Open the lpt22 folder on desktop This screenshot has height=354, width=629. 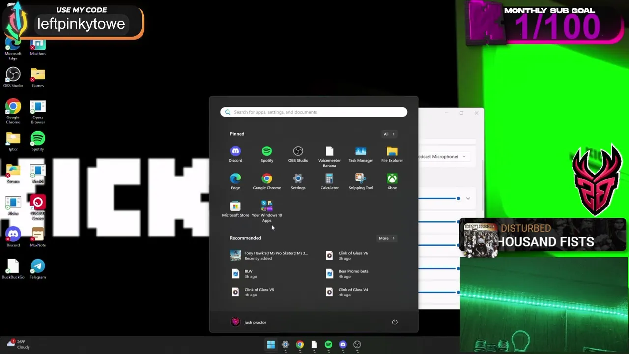pos(13,142)
